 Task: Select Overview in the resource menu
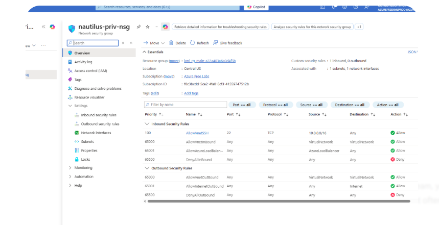[99, 53]
